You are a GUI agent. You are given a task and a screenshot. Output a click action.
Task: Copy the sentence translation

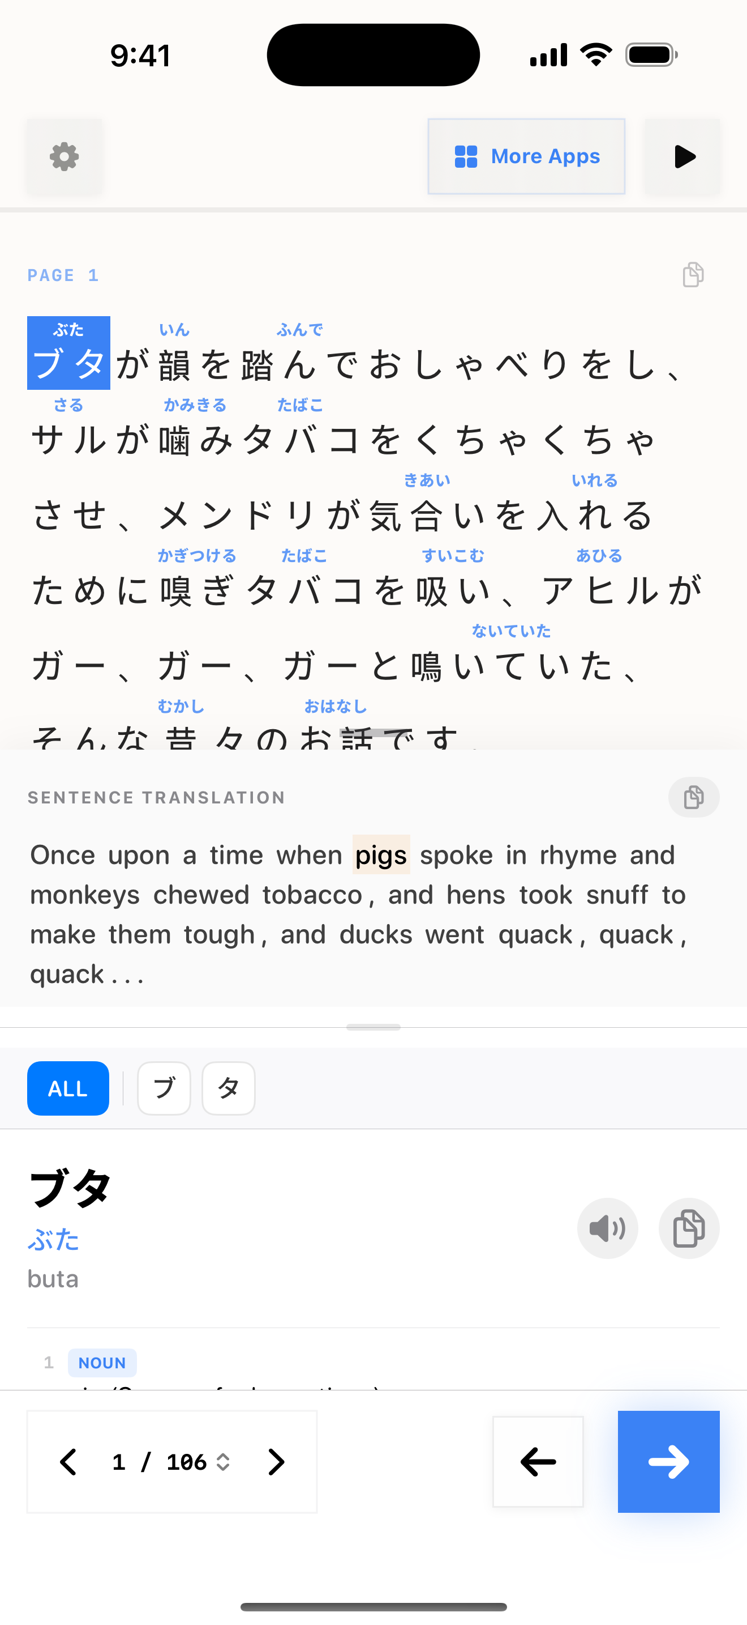(693, 797)
